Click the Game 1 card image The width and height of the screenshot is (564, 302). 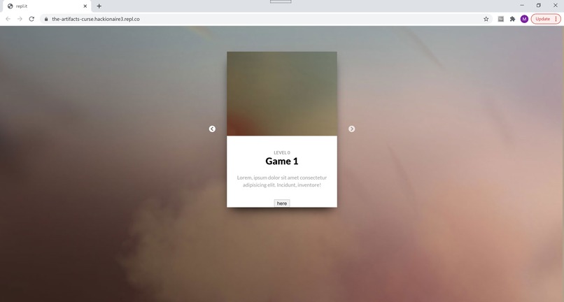[x=281, y=94]
